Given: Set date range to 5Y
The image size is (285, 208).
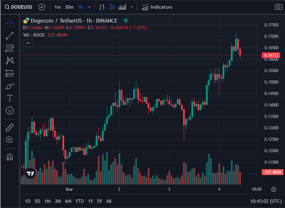Looking at the screenshot, I should [100, 201].
